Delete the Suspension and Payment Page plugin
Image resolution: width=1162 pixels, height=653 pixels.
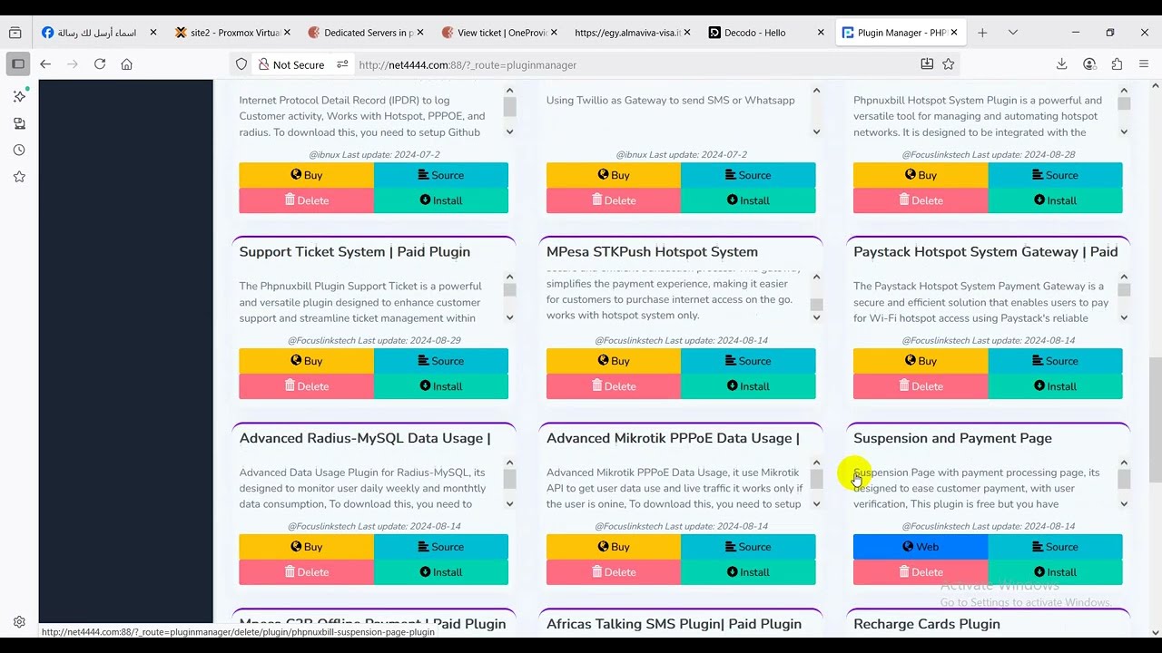(921, 572)
